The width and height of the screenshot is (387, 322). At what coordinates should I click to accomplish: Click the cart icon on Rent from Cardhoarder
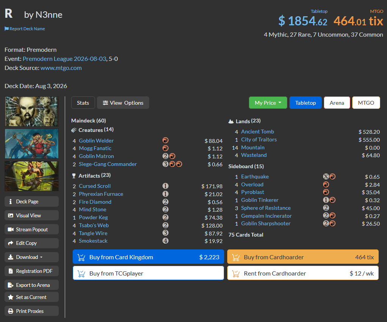tap(236, 274)
